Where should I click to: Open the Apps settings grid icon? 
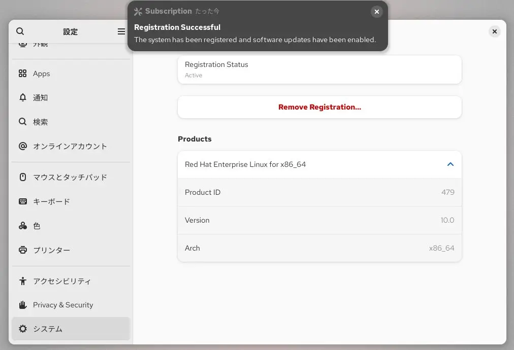(x=23, y=73)
